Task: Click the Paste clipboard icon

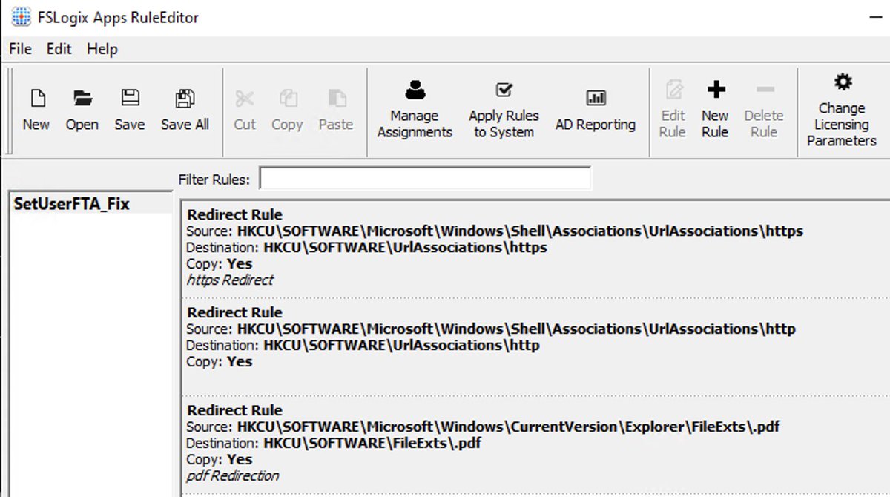Action: click(337, 98)
